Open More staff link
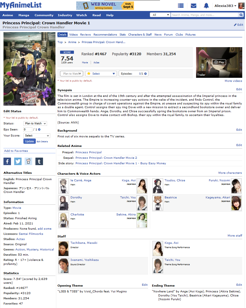This screenshot has width=246, height=308. pos(235,235)
